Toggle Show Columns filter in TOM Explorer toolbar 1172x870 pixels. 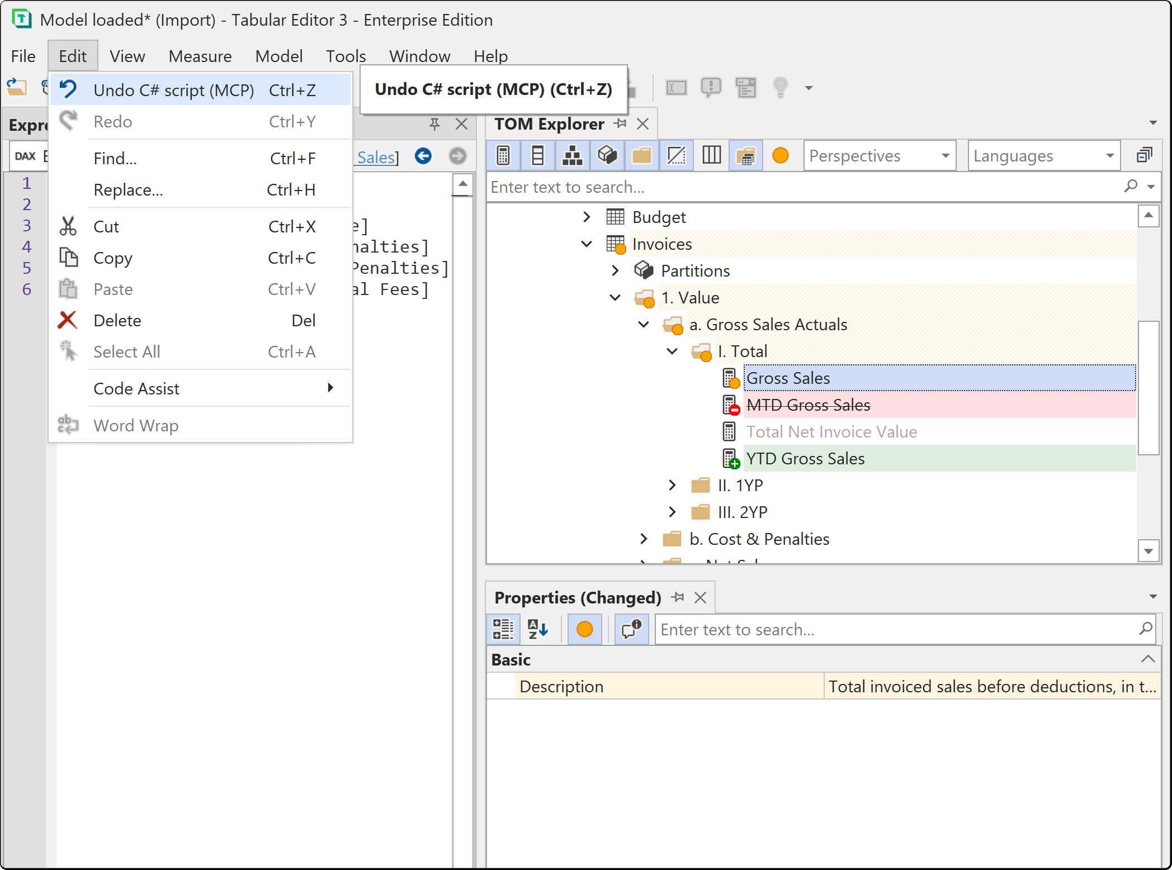click(x=538, y=155)
